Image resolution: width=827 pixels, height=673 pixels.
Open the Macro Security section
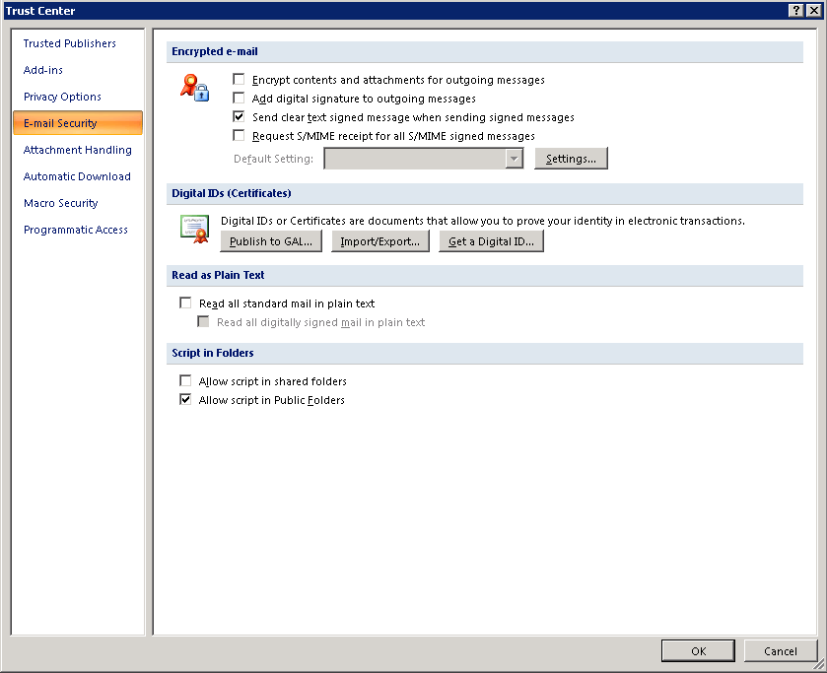[x=61, y=203]
